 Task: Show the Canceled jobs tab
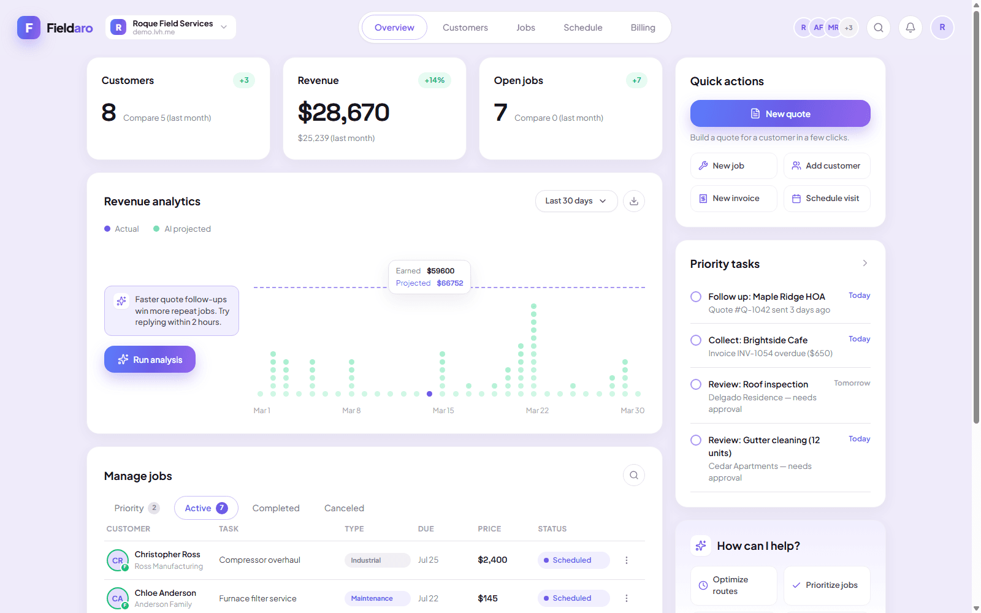[344, 508]
